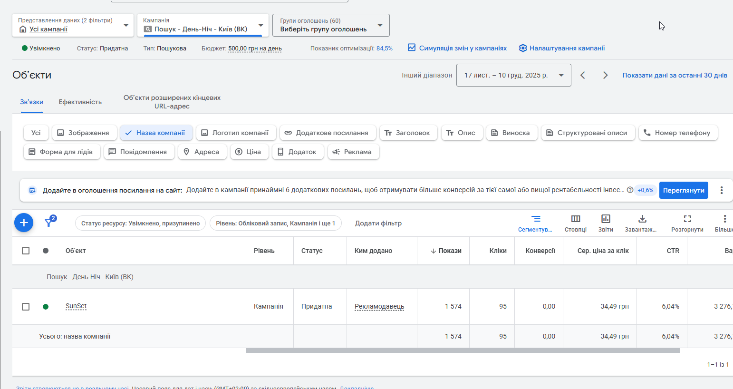Click the recommendation banner link icon
The image size is (733, 389).
coord(32,190)
